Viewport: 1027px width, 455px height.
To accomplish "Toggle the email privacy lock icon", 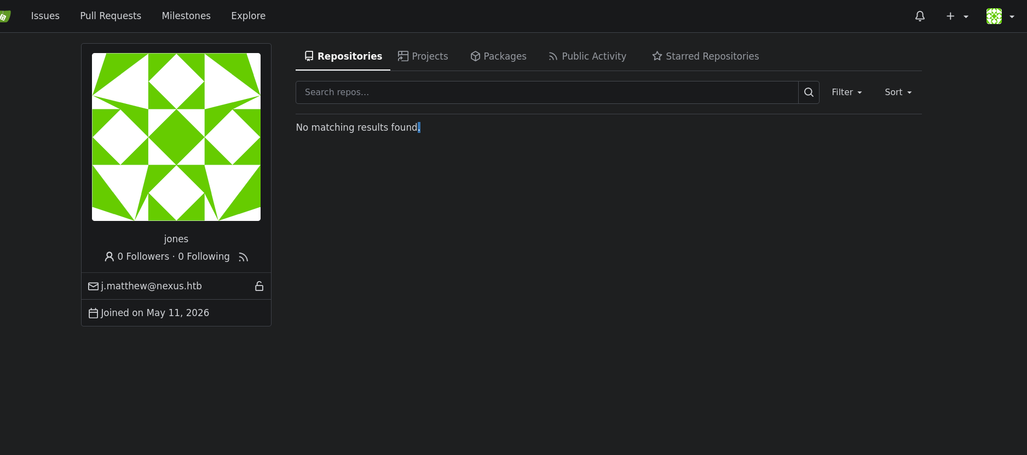I will 259,286.
